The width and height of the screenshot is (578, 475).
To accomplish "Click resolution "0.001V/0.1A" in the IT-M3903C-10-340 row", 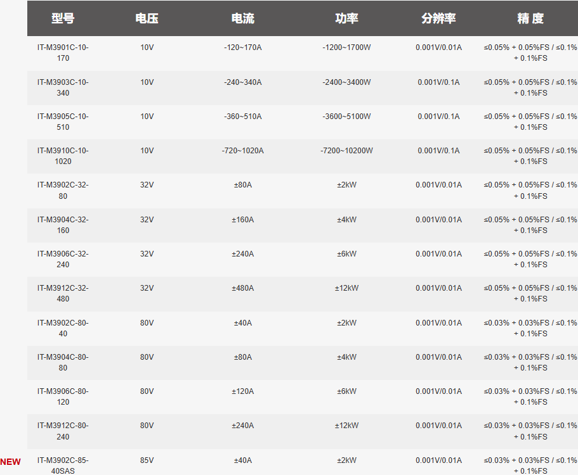I will [438, 82].
